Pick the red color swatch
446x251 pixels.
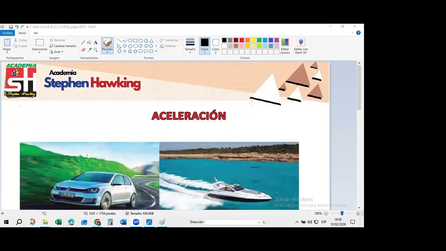pyautogui.click(x=242, y=40)
